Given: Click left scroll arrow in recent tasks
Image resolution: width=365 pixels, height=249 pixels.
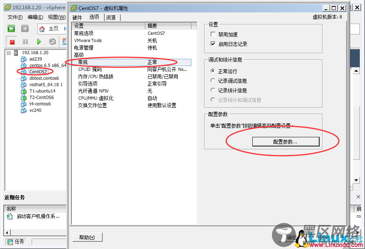Looking at the screenshot, I should coord(7,233).
